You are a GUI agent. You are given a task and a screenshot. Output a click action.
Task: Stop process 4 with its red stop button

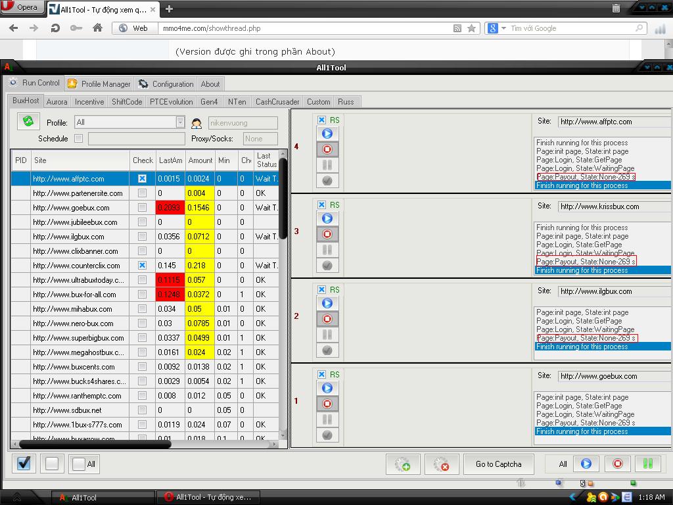(x=327, y=149)
